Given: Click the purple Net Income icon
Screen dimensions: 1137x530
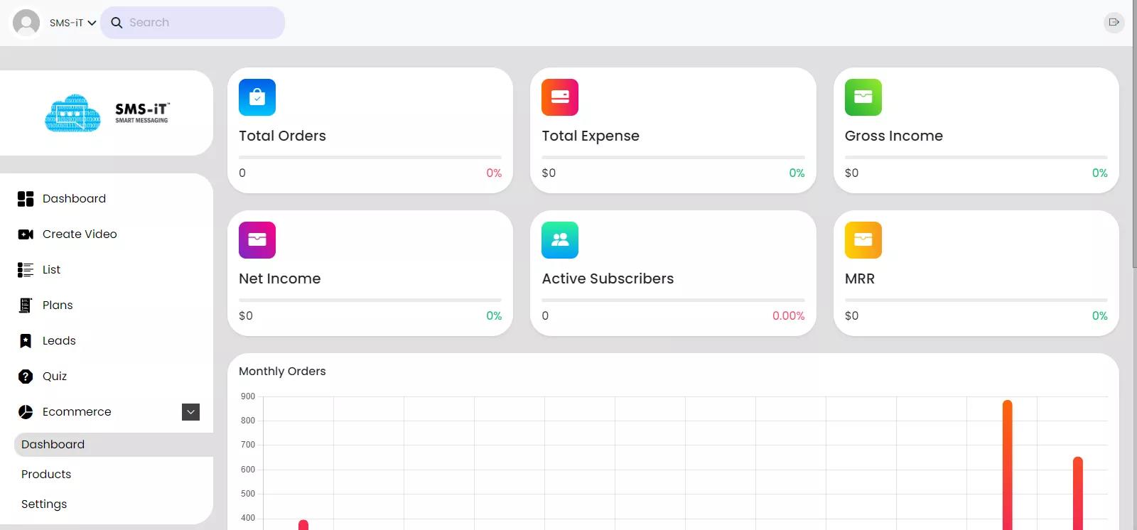Looking at the screenshot, I should pyautogui.click(x=257, y=240).
